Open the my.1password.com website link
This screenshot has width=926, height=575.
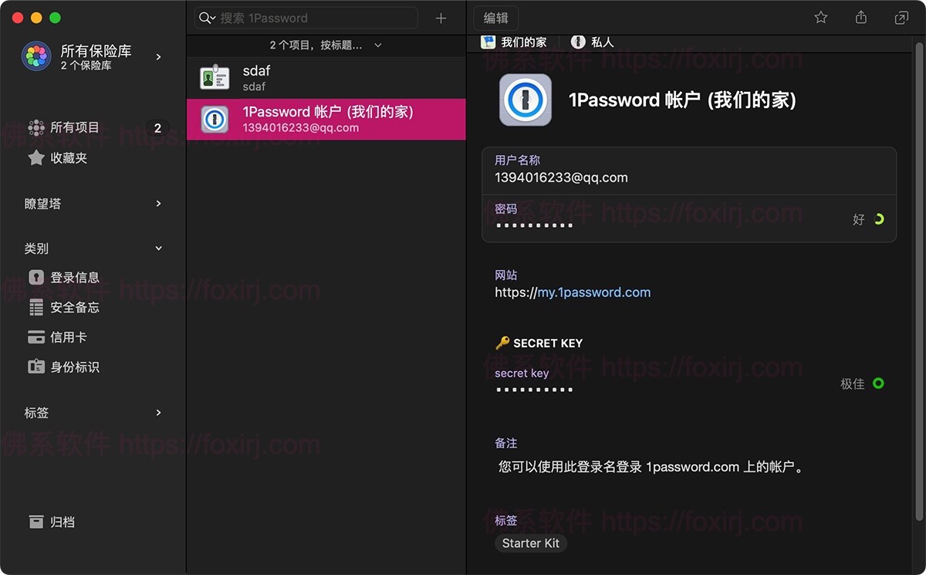[x=593, y=293]
